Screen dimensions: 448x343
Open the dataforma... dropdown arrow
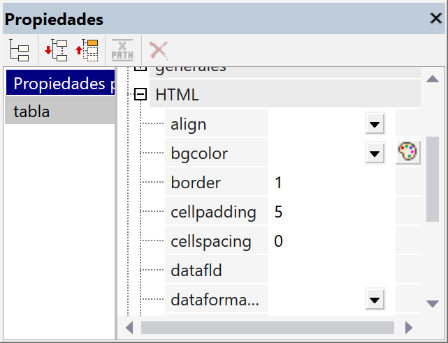point(375,300)
